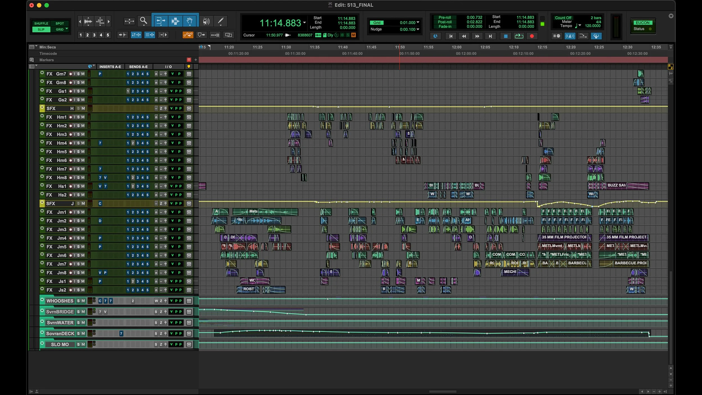
Task: Click the Rewind transport button
Action: 464,36
